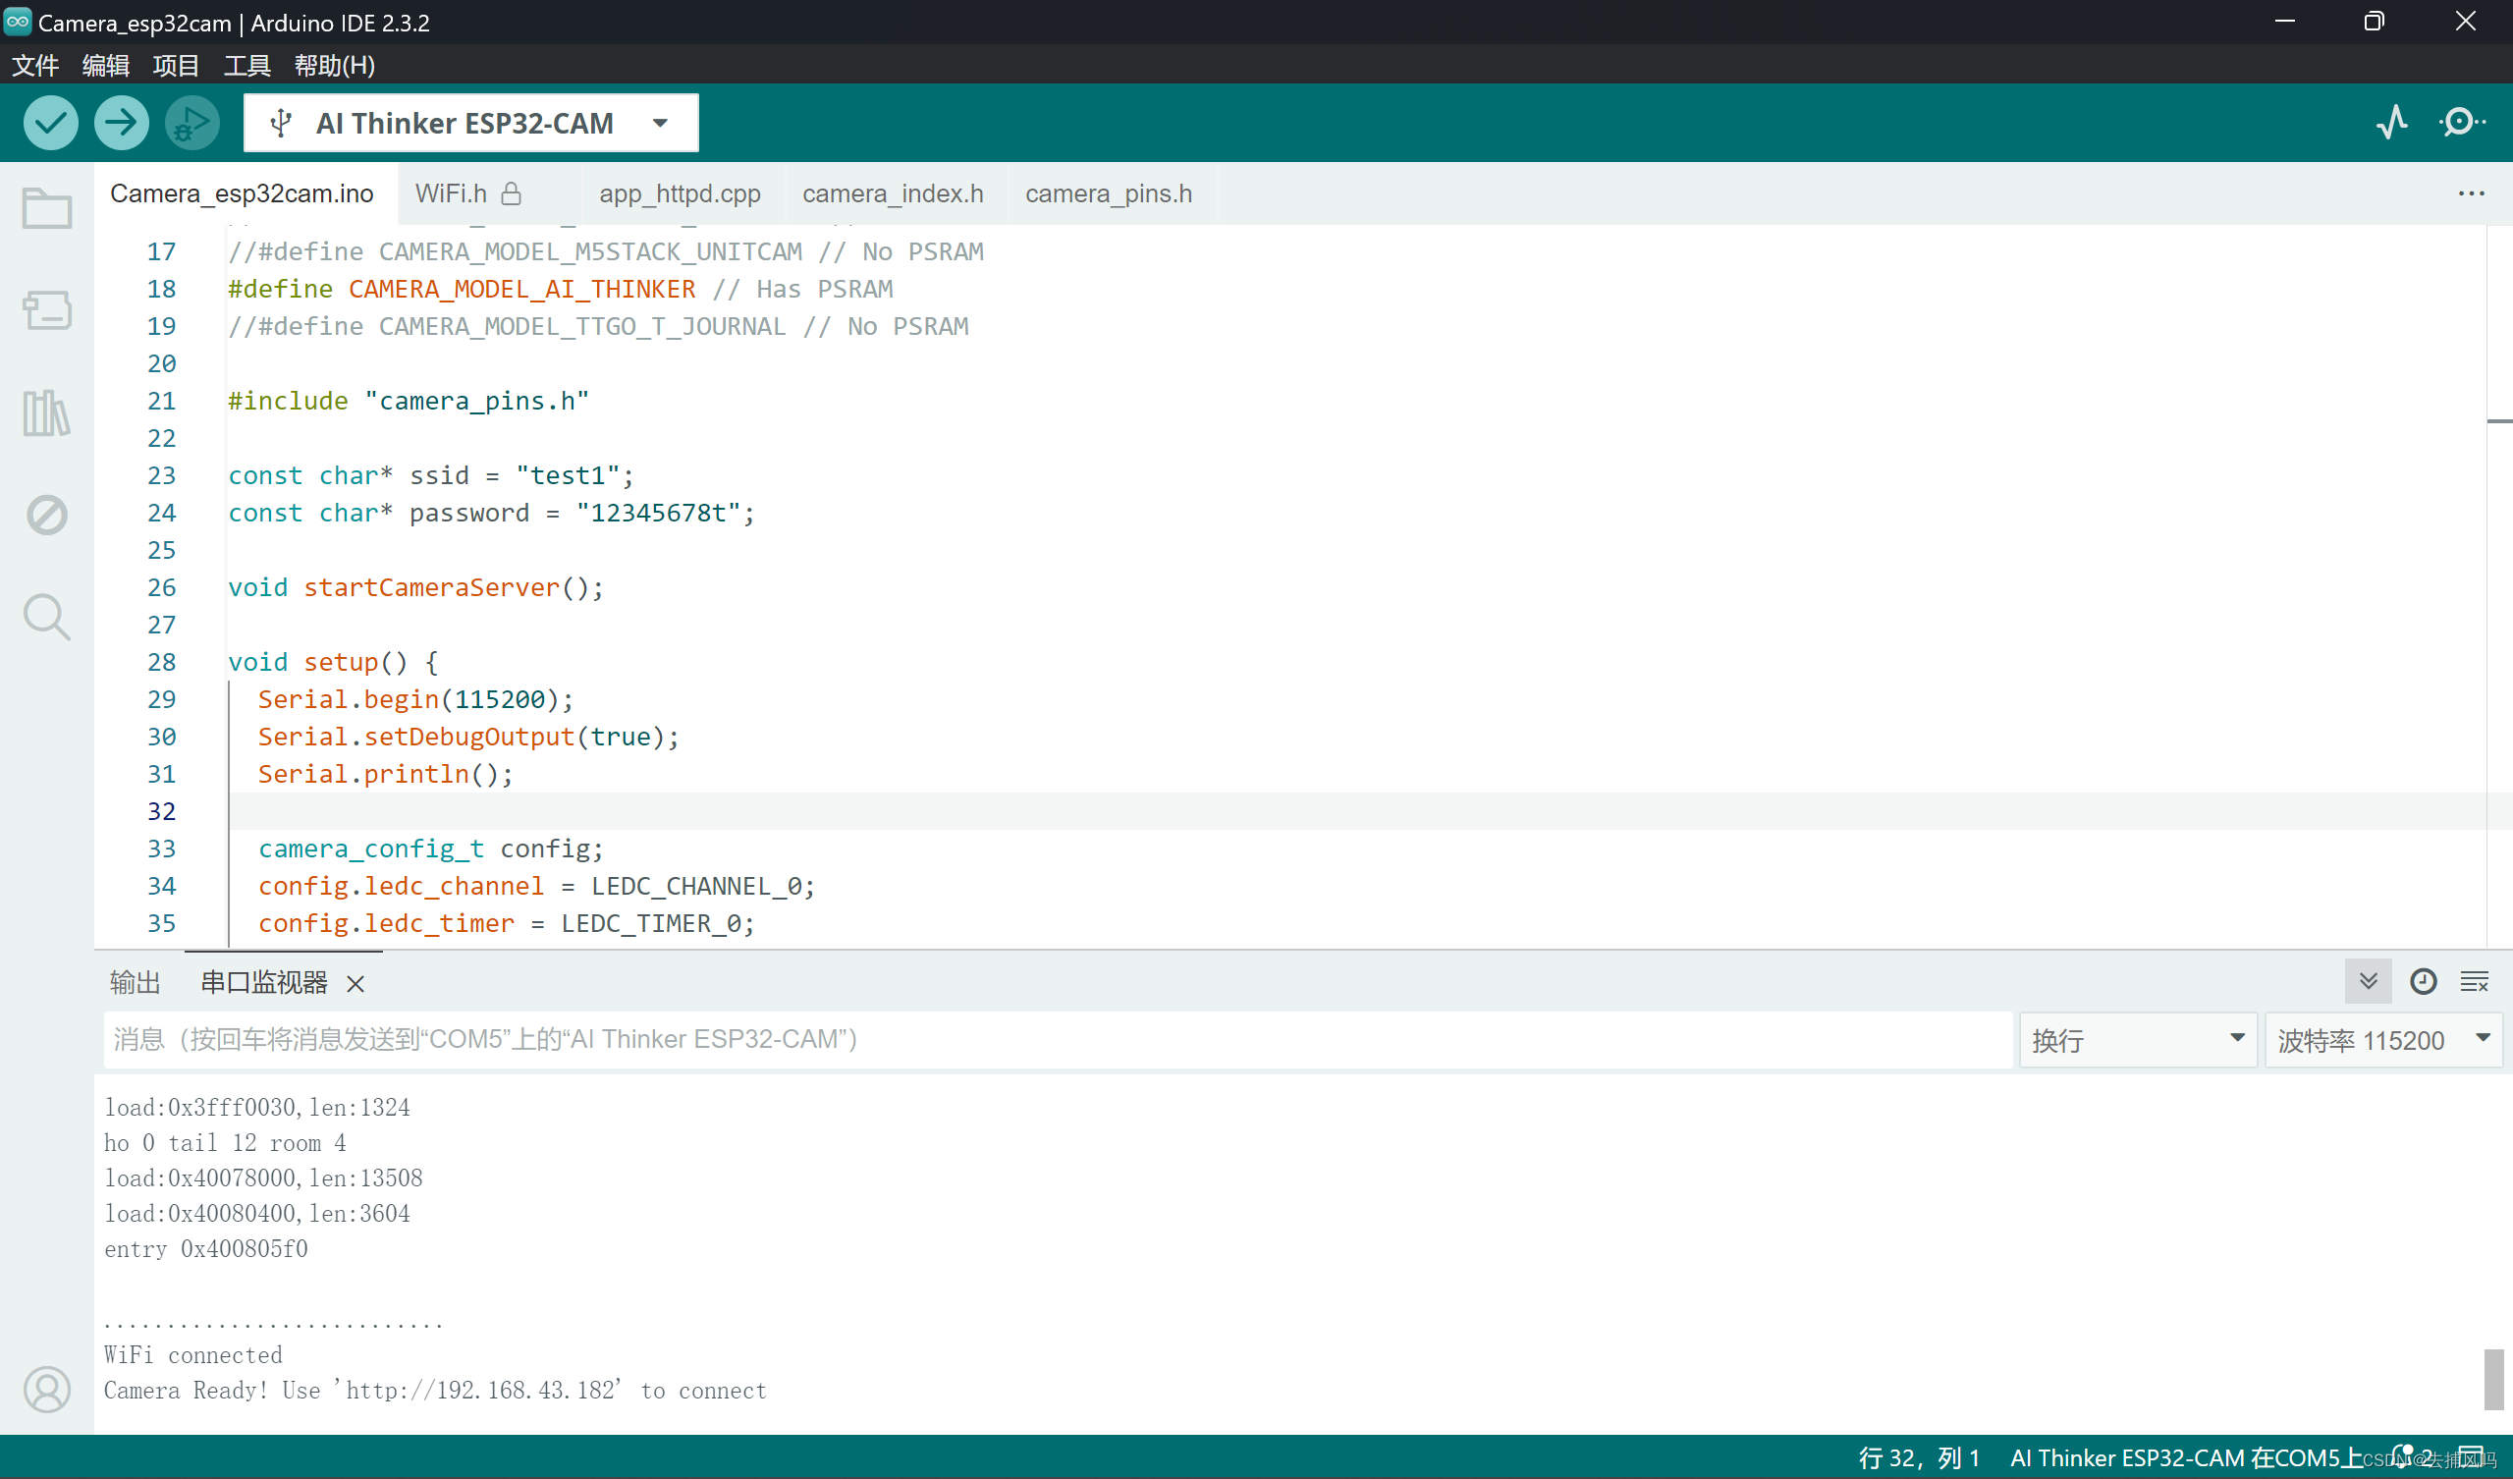Open the 工具 menu

pyautogui.click(x=246, y=66)
